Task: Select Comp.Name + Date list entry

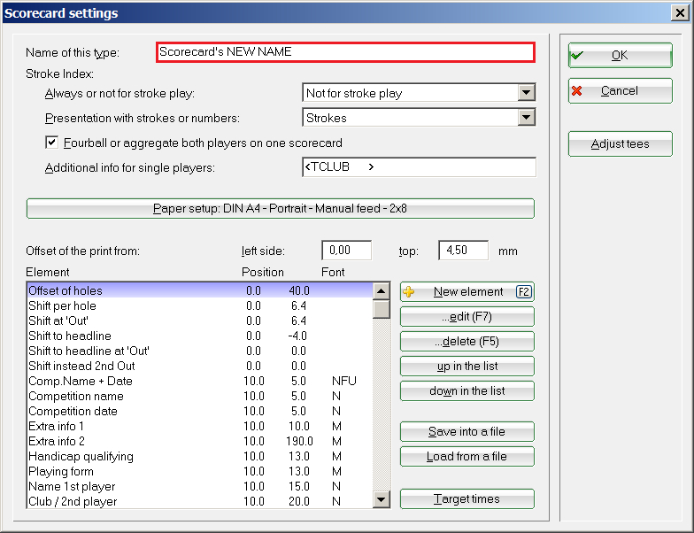Action: [x=78, y=381]
